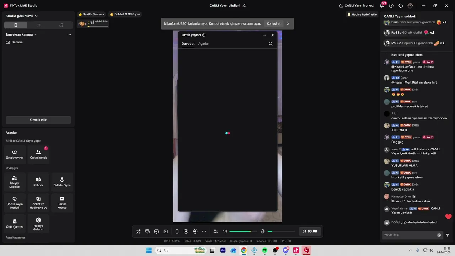
Task: Open Google Chrome from the taskbar
Action: pyautogui.click(x=243, y=250)
